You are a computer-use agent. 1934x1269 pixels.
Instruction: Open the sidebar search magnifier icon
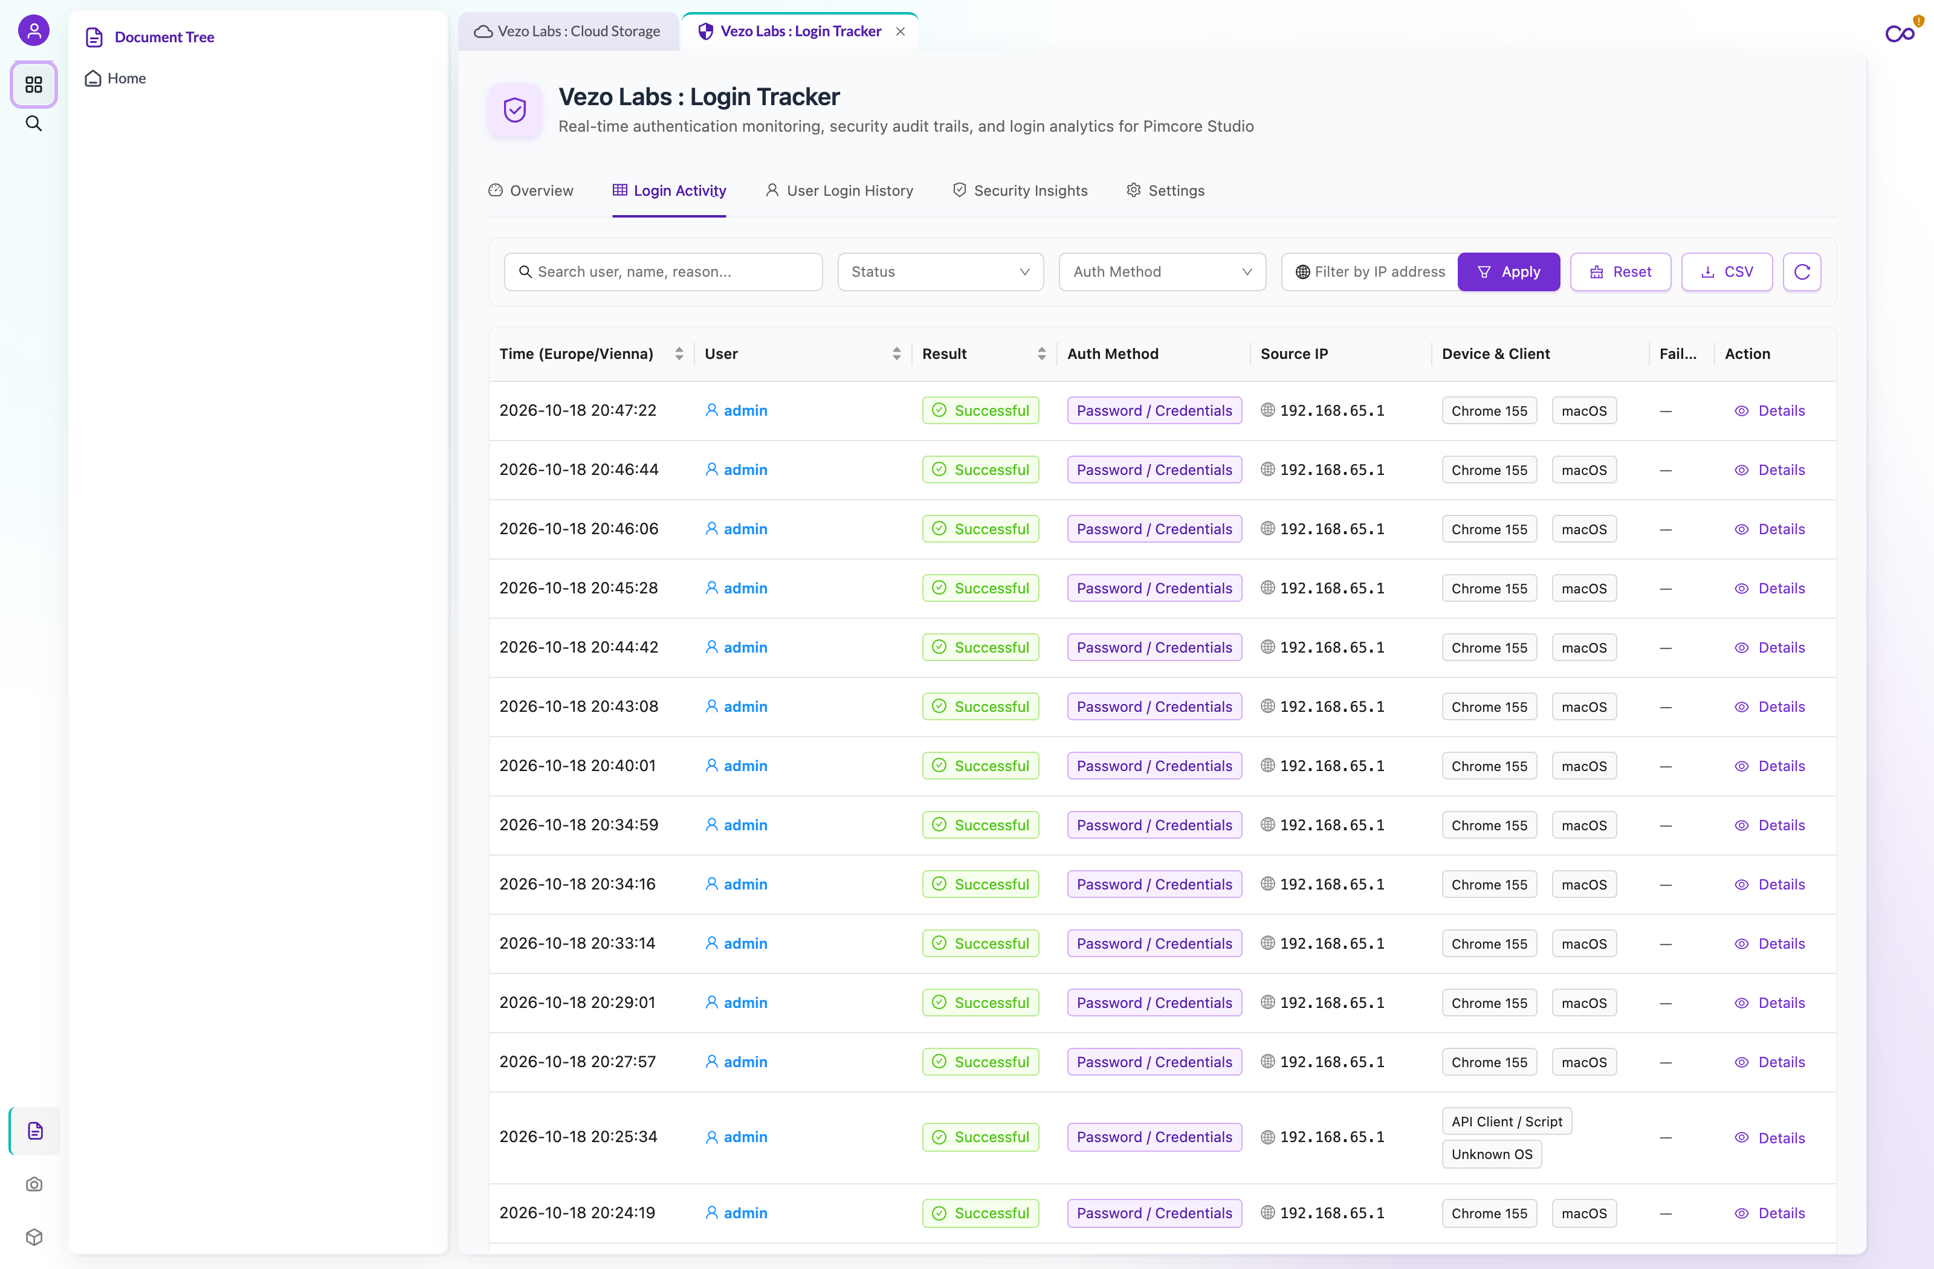33,123
